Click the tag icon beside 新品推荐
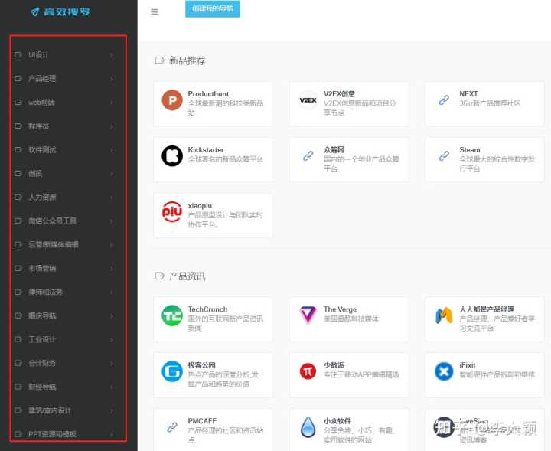The image size is (551, 451). tap(159, 60)
